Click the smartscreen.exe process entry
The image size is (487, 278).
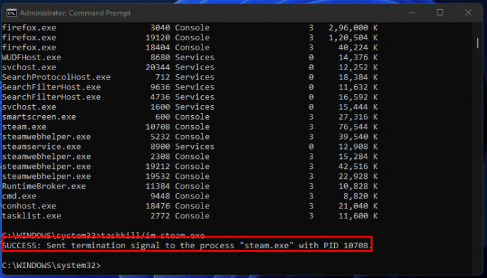click(38, 116)
